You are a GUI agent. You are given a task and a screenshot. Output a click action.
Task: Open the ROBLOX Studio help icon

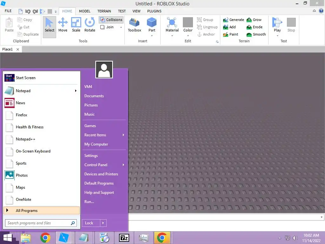click(321, 11)
